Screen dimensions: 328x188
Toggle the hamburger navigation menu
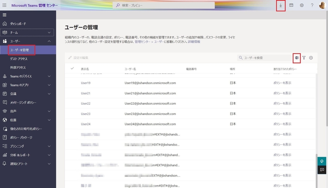click(5, 15)
